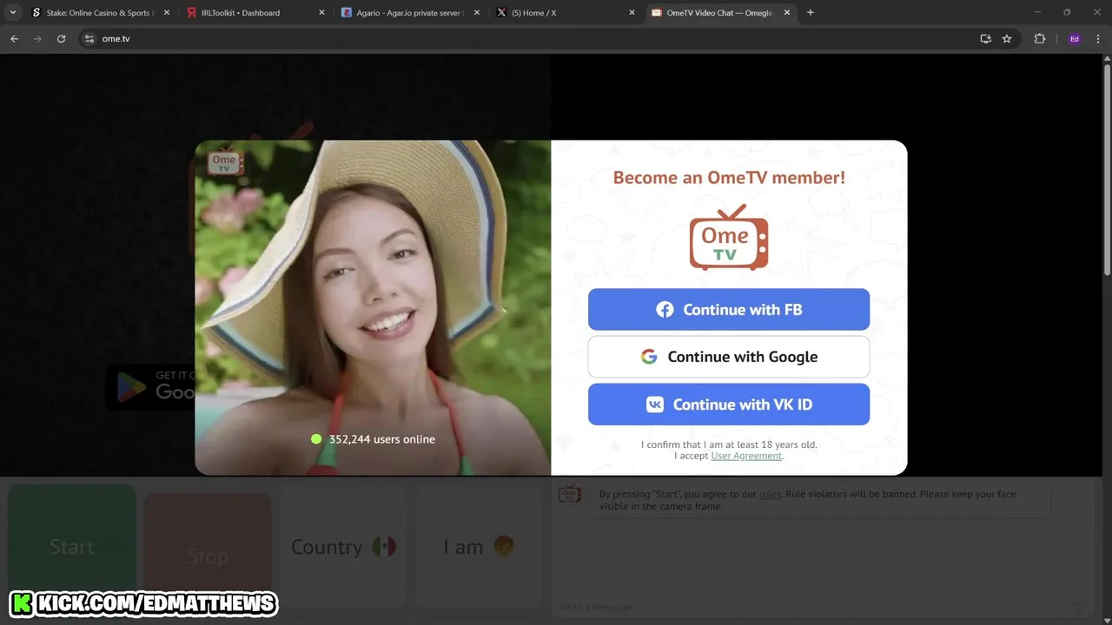Click the Agario favicon on tab
The image size is (1112, 625).
(x=347, y=13)
